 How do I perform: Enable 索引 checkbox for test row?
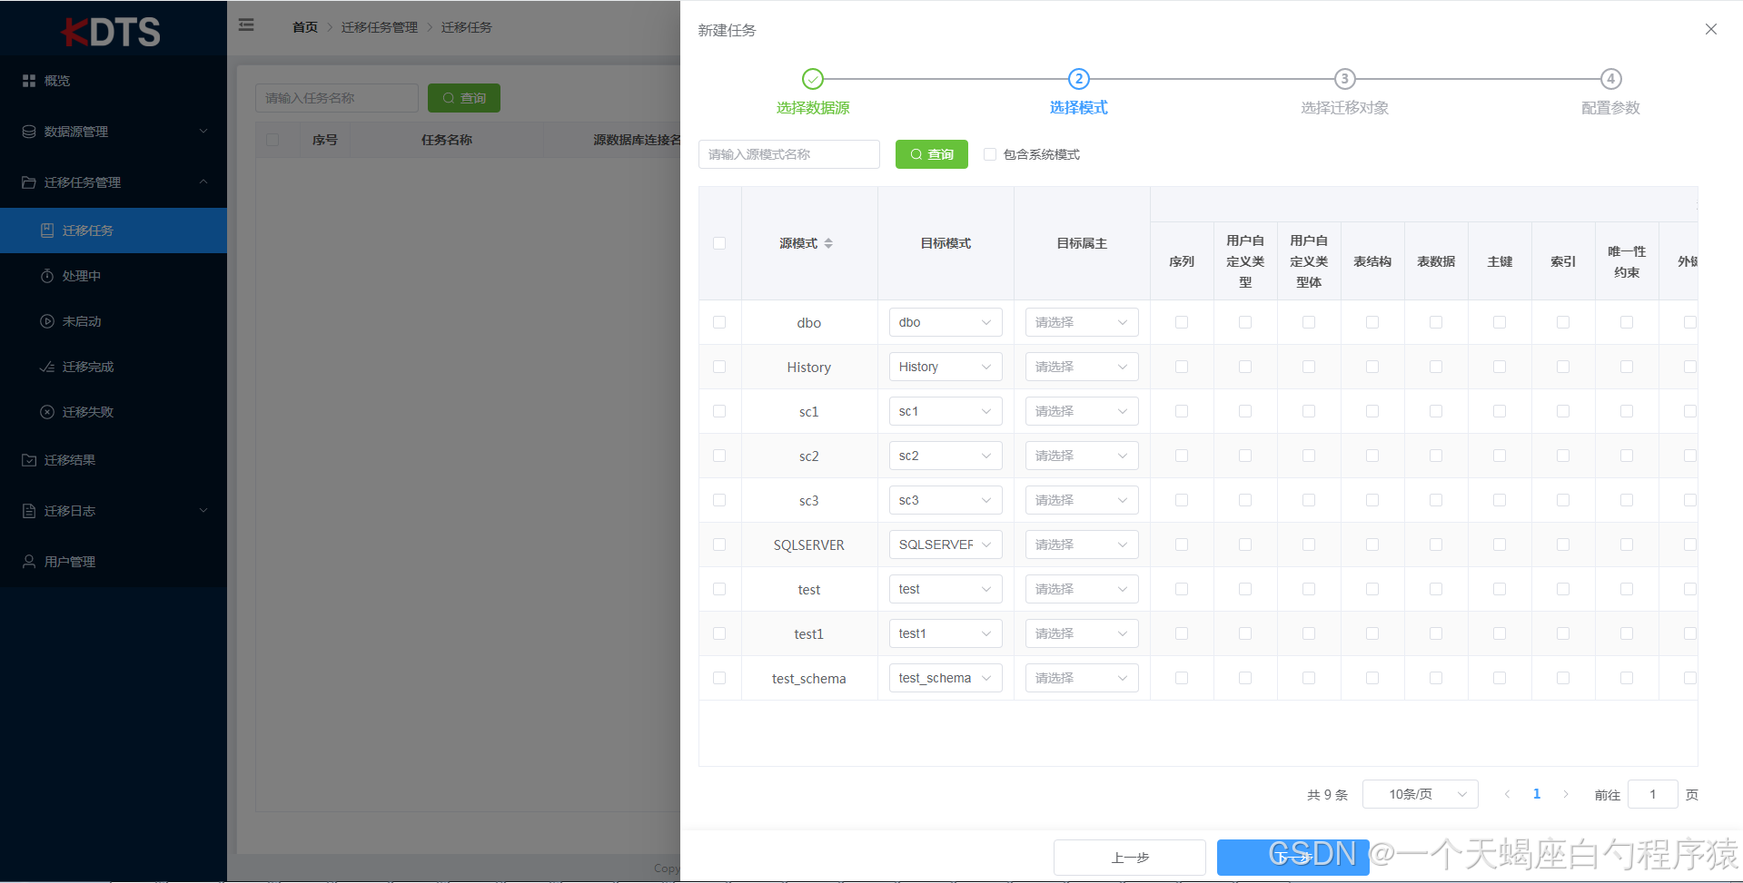[1563, 589]
